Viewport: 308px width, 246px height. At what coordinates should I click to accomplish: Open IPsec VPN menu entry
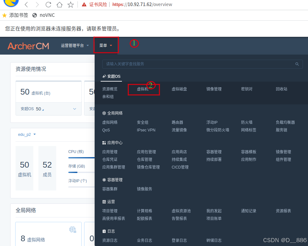point(146,130)
